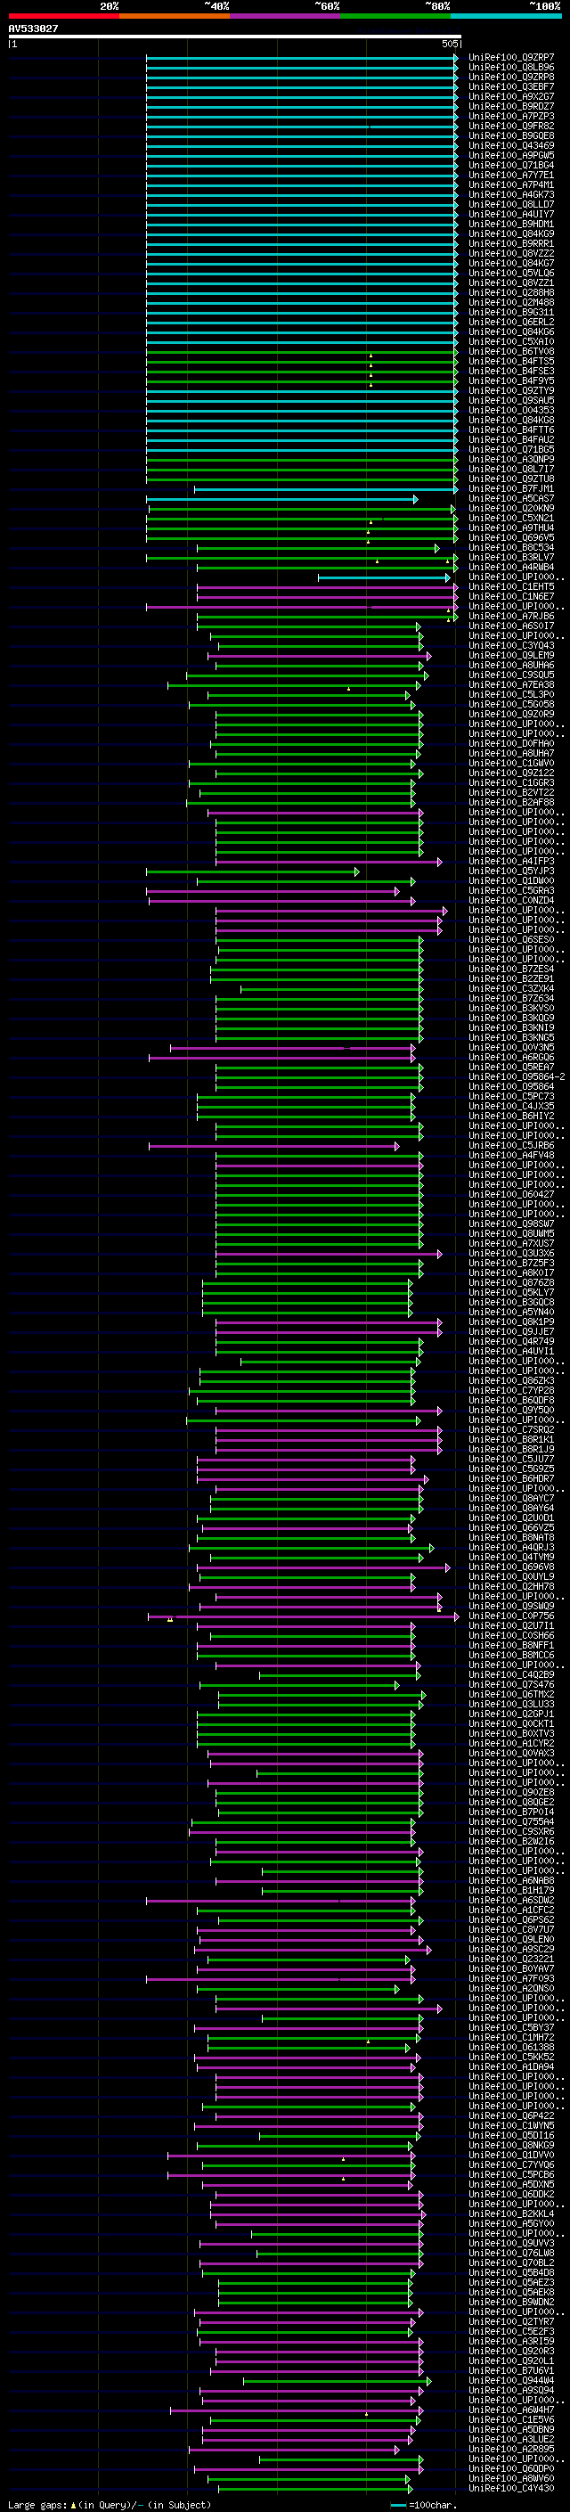The width and height of the screenshot is (570, 2512).
Task: Select hit label UniRef100_A9THU4
Action: (511, 528)
